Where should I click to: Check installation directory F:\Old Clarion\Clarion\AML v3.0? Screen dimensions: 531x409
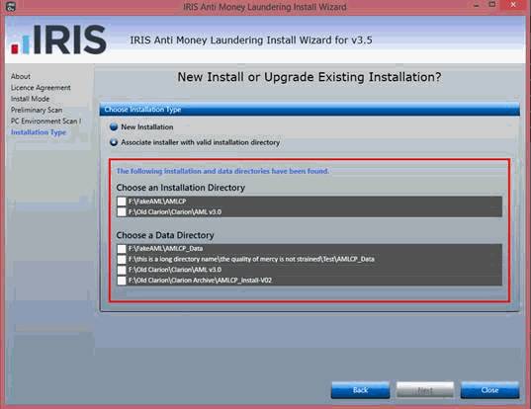[122, 212]
